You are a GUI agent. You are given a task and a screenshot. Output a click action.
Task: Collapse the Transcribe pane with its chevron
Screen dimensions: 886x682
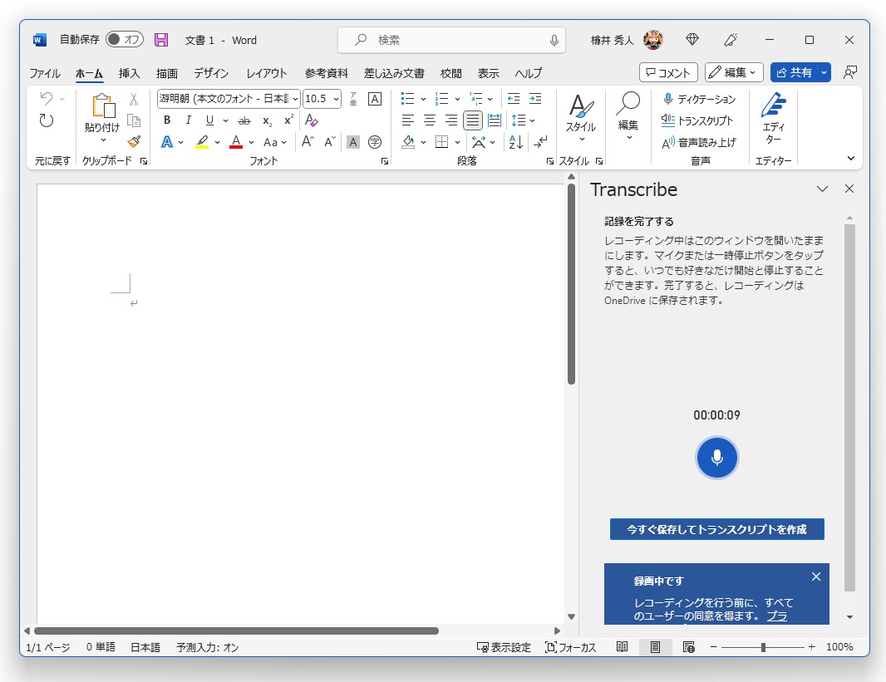[822, 189]
